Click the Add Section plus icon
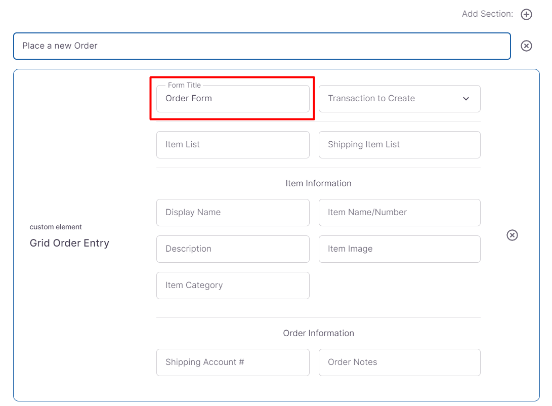Screen dimensions: 552x406 pos(526,14)
